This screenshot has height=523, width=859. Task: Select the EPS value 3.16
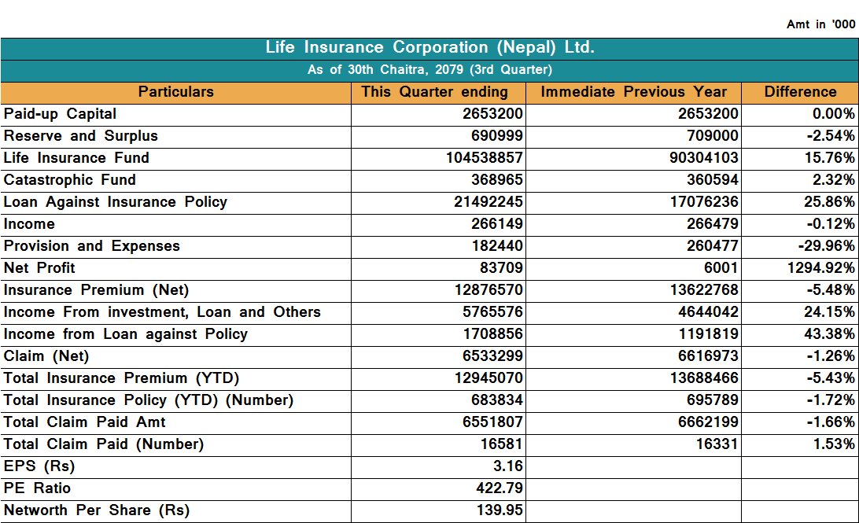pyautogui.click(x=508, y=466)
